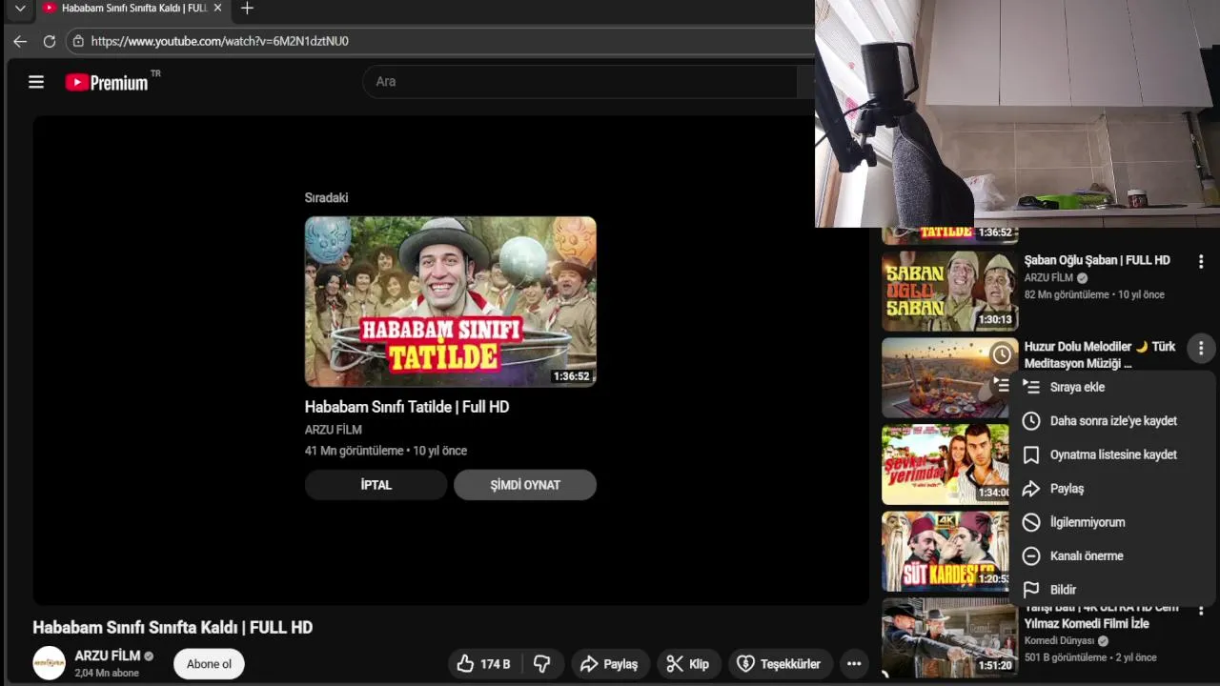1220x686 pixels.
Task: Close options menu of Huzur Dolu Melodiler
Action: 1201,349
